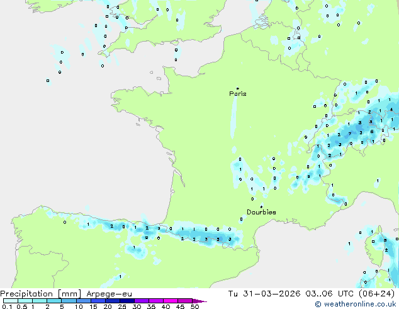Select the 1–2 mm legend color swatch
399x309 pixels.
(40, 301)
